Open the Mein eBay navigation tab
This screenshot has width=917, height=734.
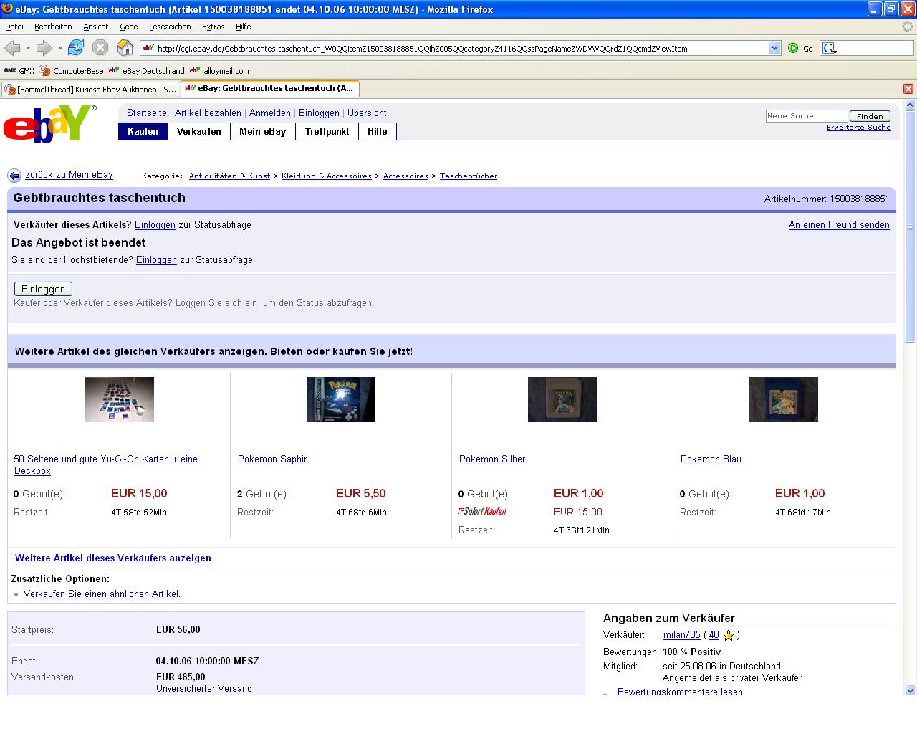pos(263,131)
